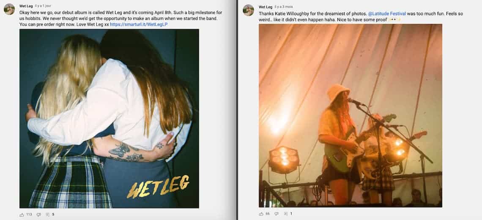Dislike the Latitude Festival photo post

(277, 214)
